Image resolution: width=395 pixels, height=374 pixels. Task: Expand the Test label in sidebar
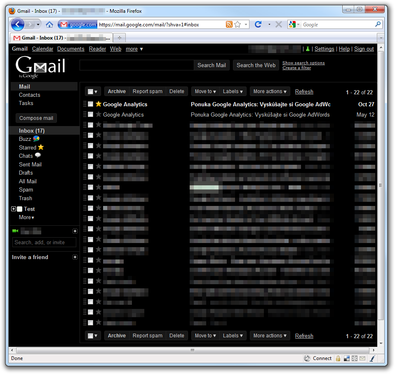(14, 209)
